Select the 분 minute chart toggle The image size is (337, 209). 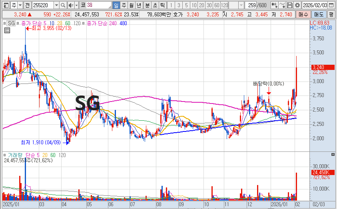point(148,5)
